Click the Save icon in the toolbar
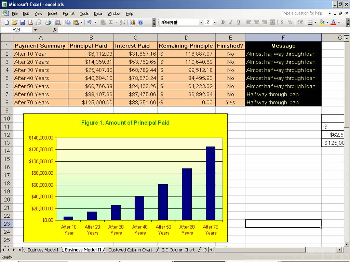The height and width of the screenshot is (262, 350). 23,22
